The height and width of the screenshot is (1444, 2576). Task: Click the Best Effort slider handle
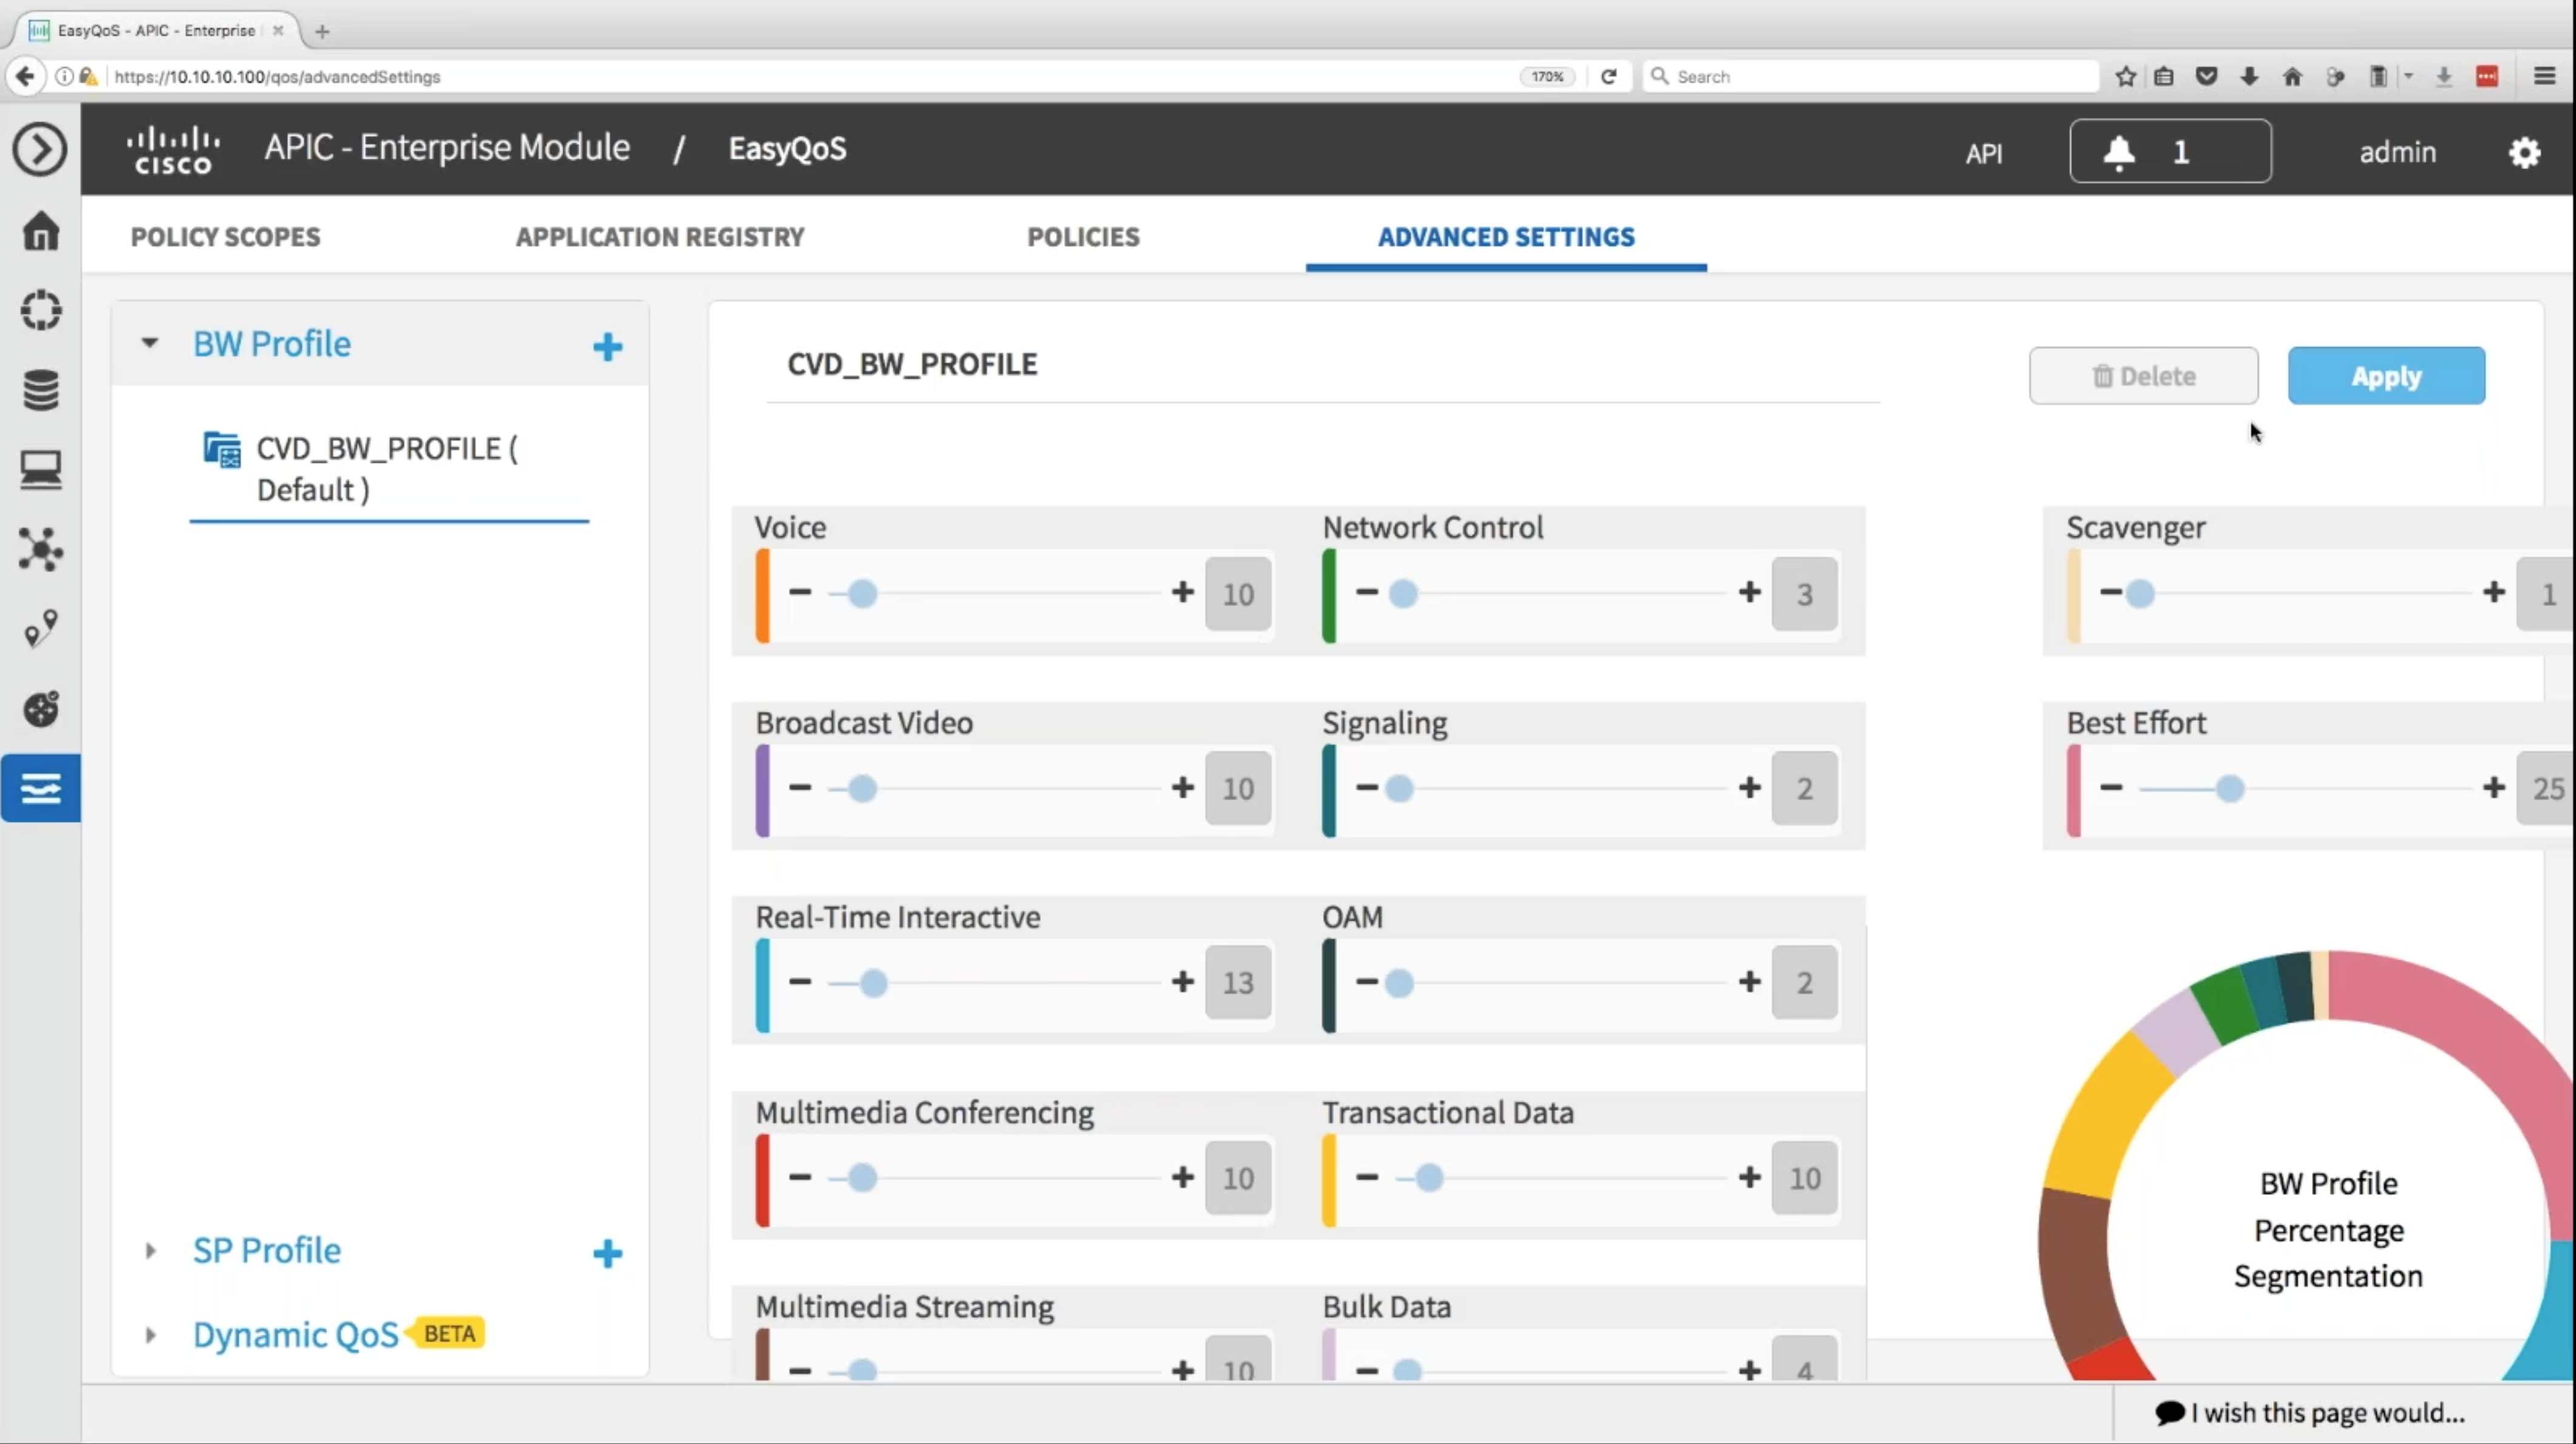tap(2229, 789)
